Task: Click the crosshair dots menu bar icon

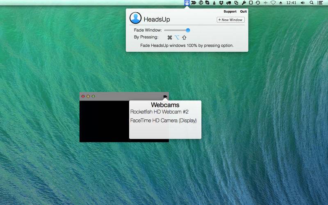Action: pyautogui.click(x=265, y=3)
